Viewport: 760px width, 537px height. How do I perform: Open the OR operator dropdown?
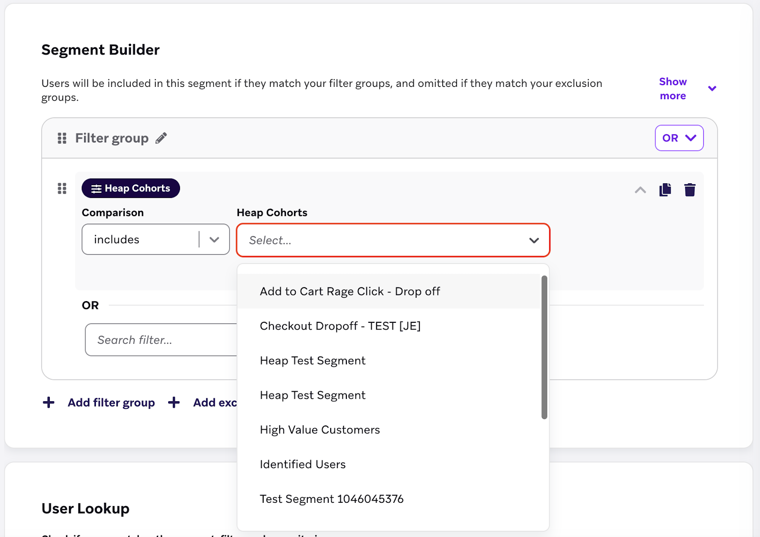tap(679, 138)
